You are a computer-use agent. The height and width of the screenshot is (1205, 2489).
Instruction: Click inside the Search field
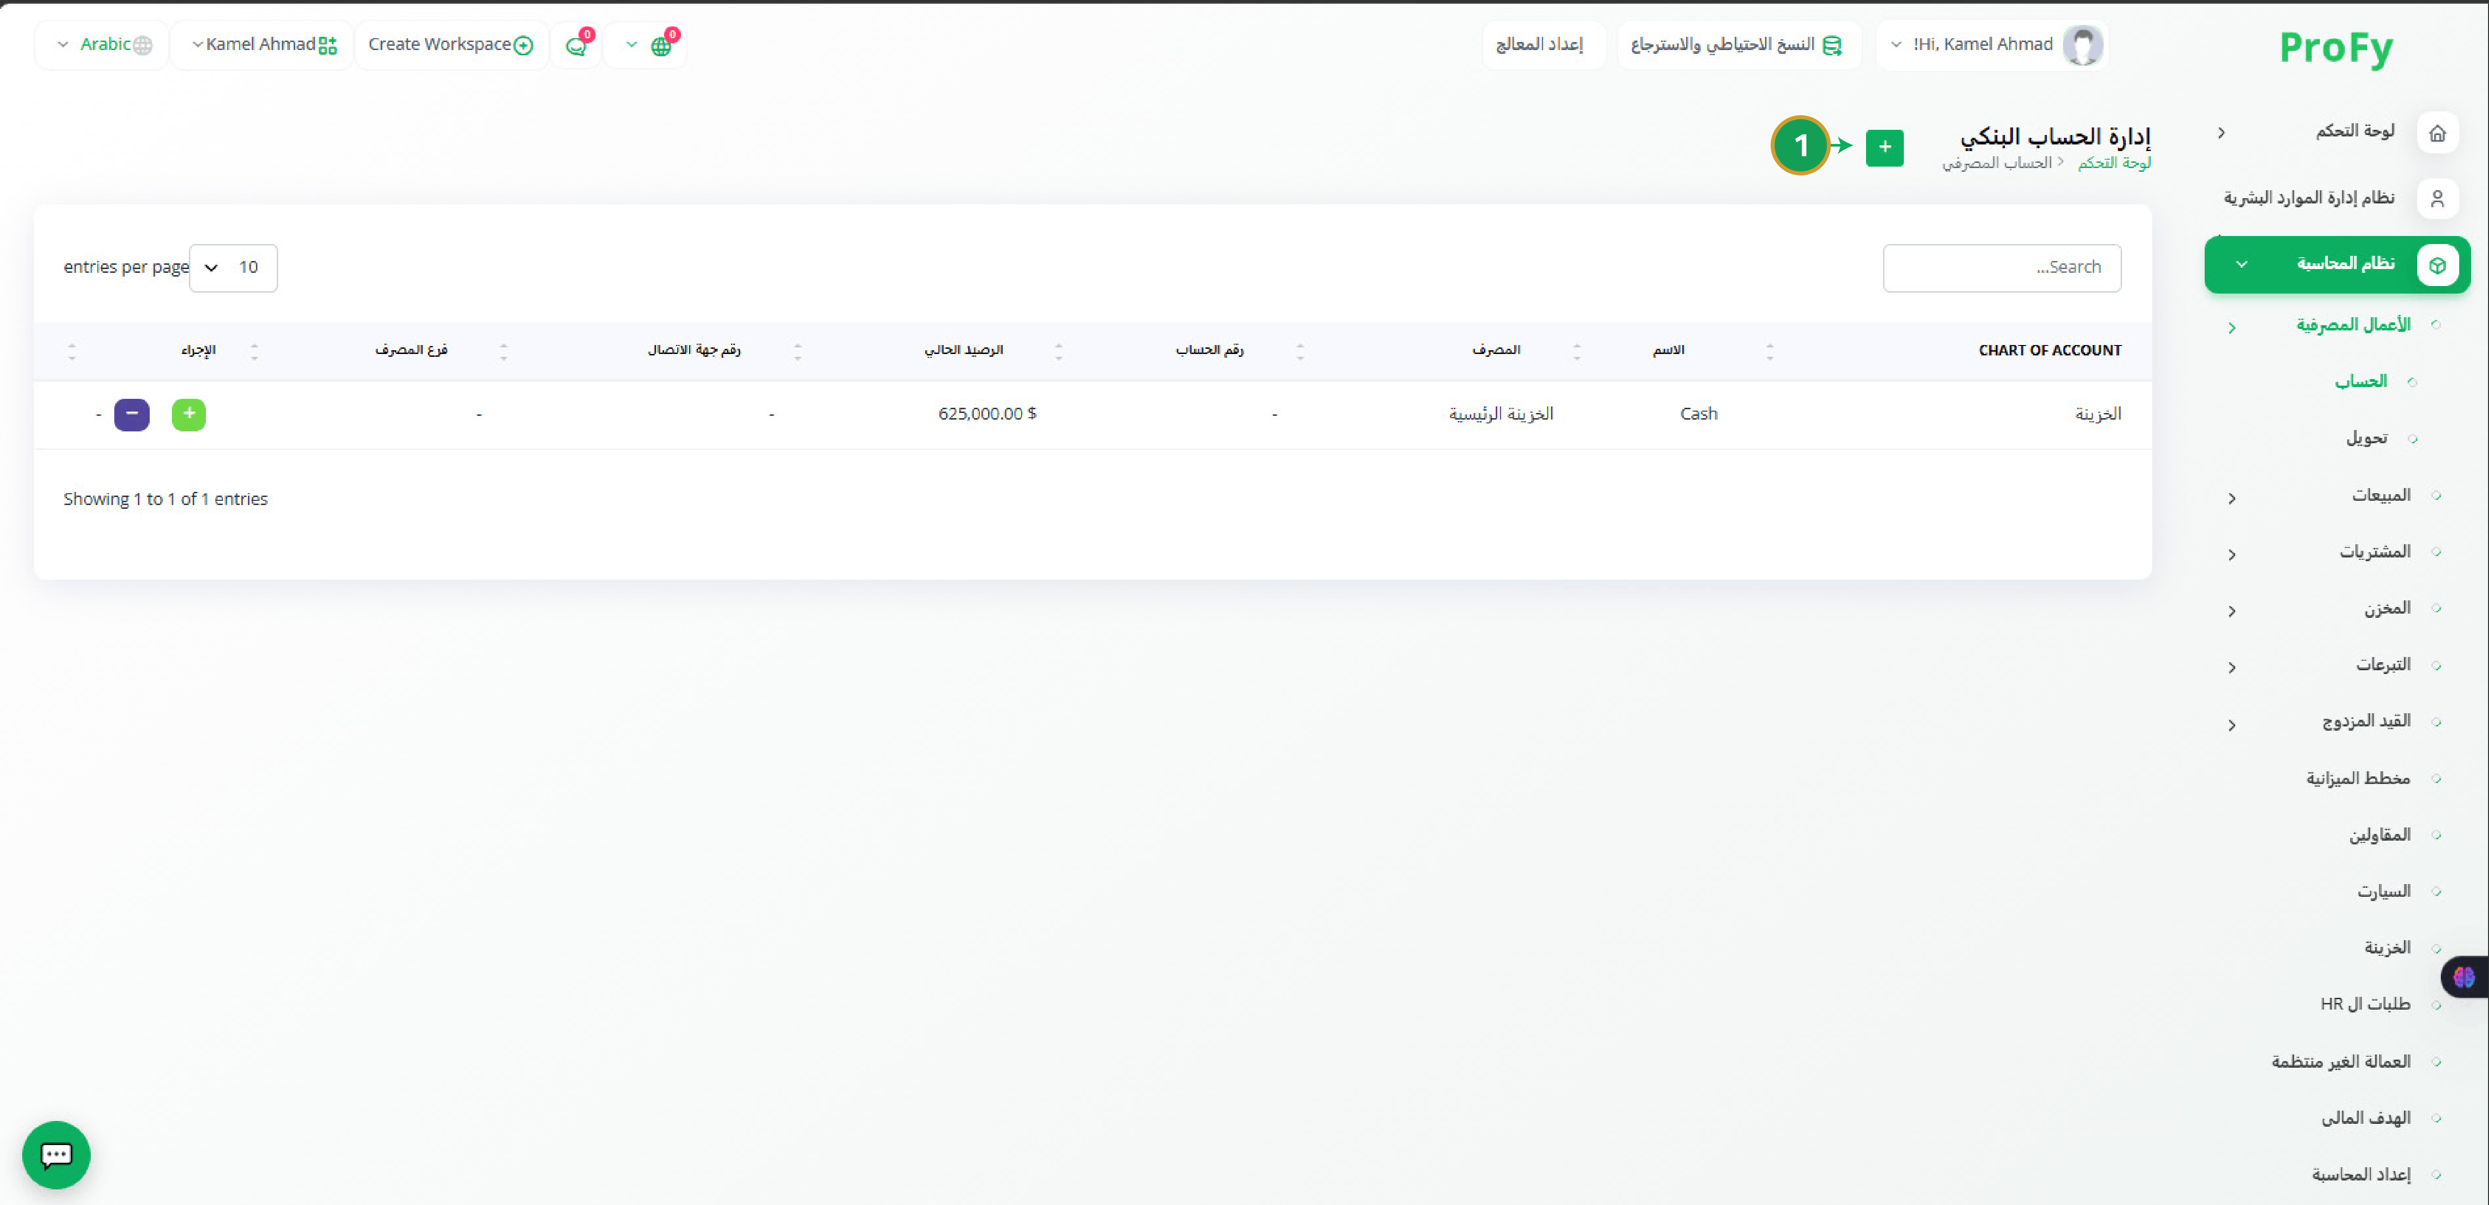point(2002,268)
